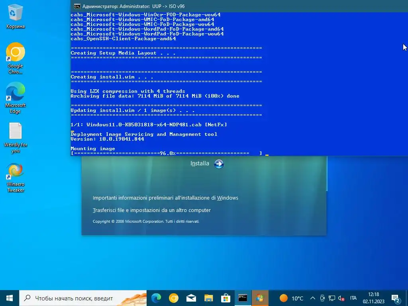Open 'Trasferisci file e impostazioni da un altro computer'
Viewport: 408px width, 306px height.
[152, 210]
